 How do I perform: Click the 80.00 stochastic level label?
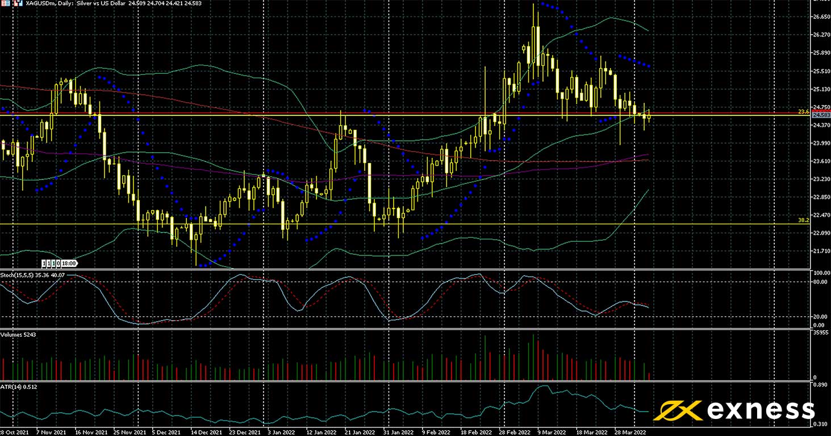pyautogui.click(x=819, y=281)
